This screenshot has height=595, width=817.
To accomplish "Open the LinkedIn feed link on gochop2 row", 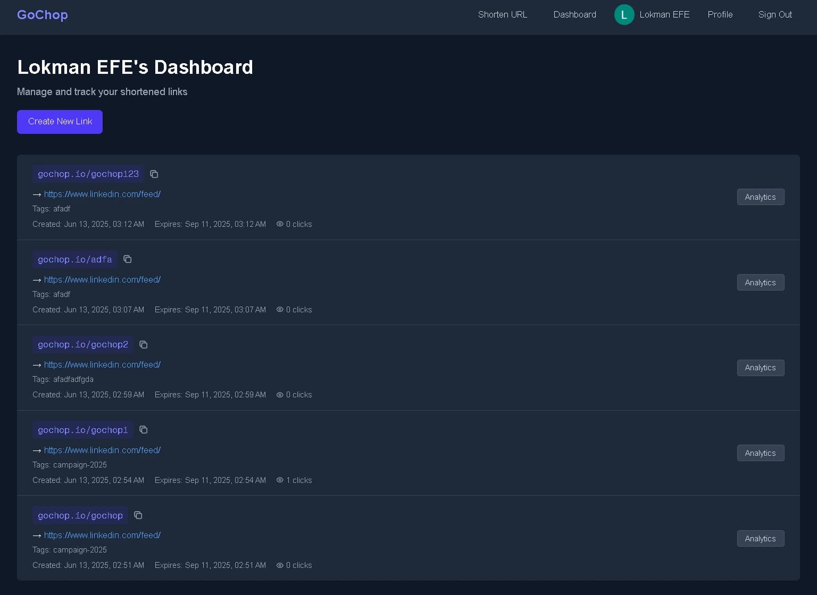I will pyautogui.click(x=102, y=364).
